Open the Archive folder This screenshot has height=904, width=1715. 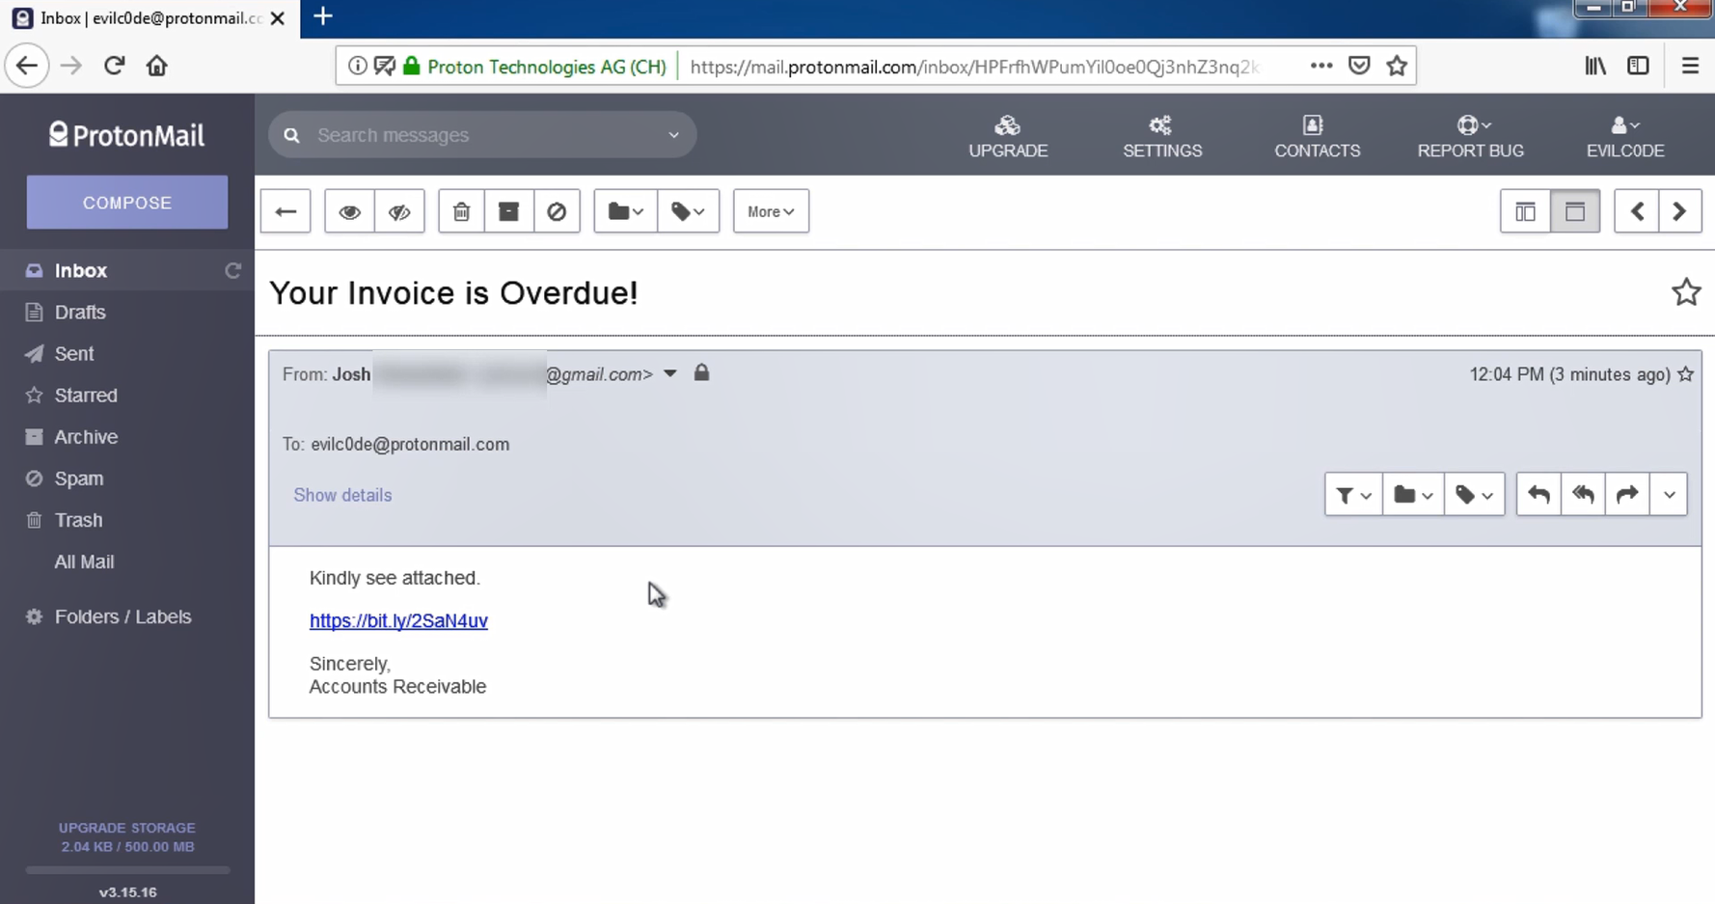point(86,437)
